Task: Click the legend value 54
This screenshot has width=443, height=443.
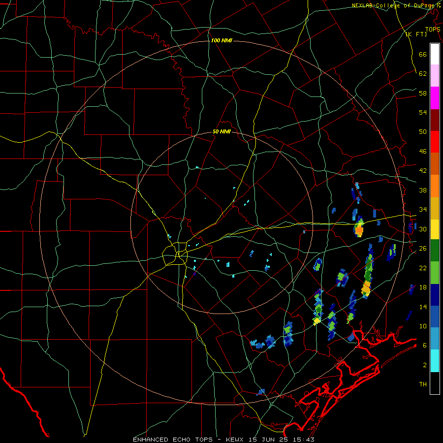Action: [423, 112]
